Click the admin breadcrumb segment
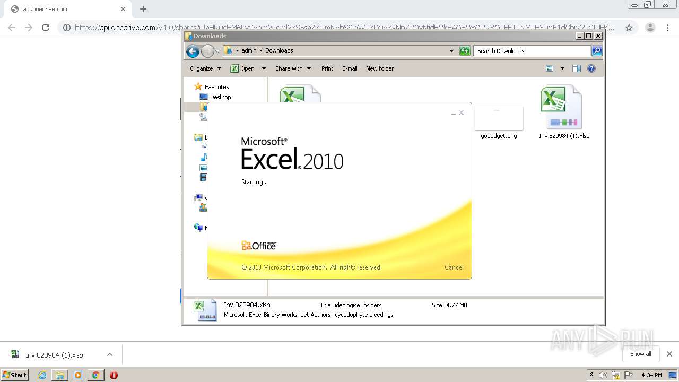The image size is (679, 382). 249,51
